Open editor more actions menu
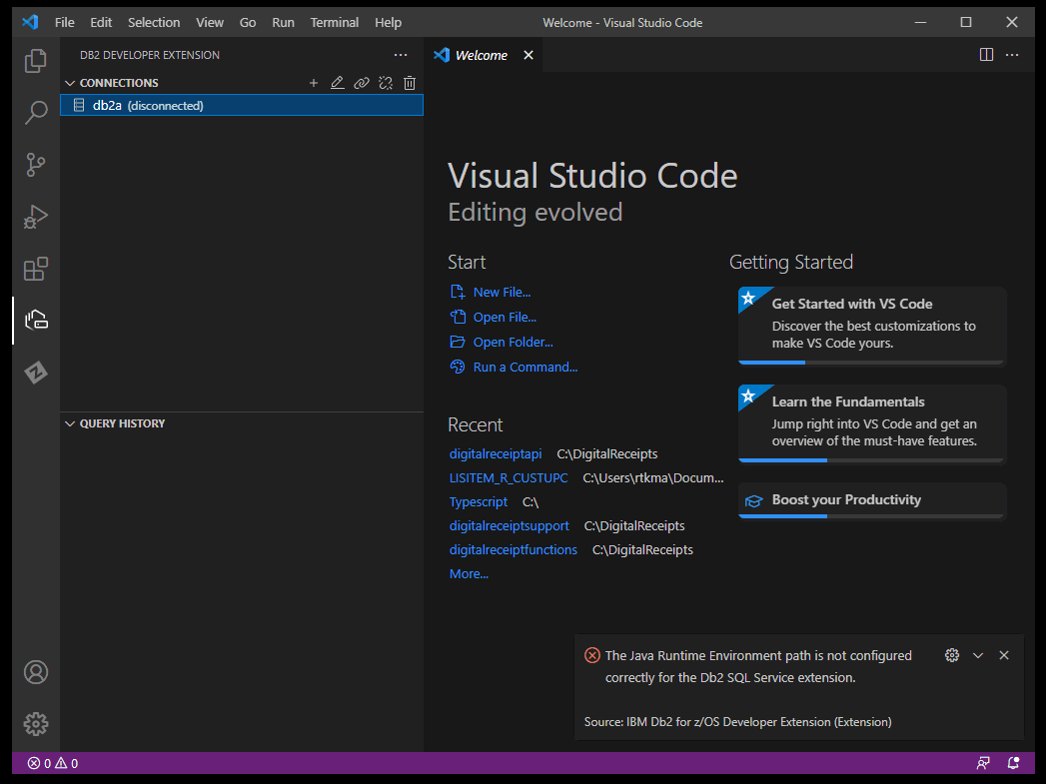 [1012, 55]
